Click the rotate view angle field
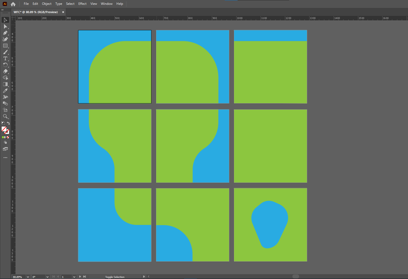 click(x=38, y=277)
